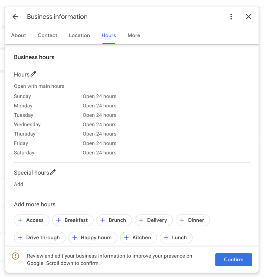
Task: Add Breakfast hours chip
Action: [x=73, y=220]
